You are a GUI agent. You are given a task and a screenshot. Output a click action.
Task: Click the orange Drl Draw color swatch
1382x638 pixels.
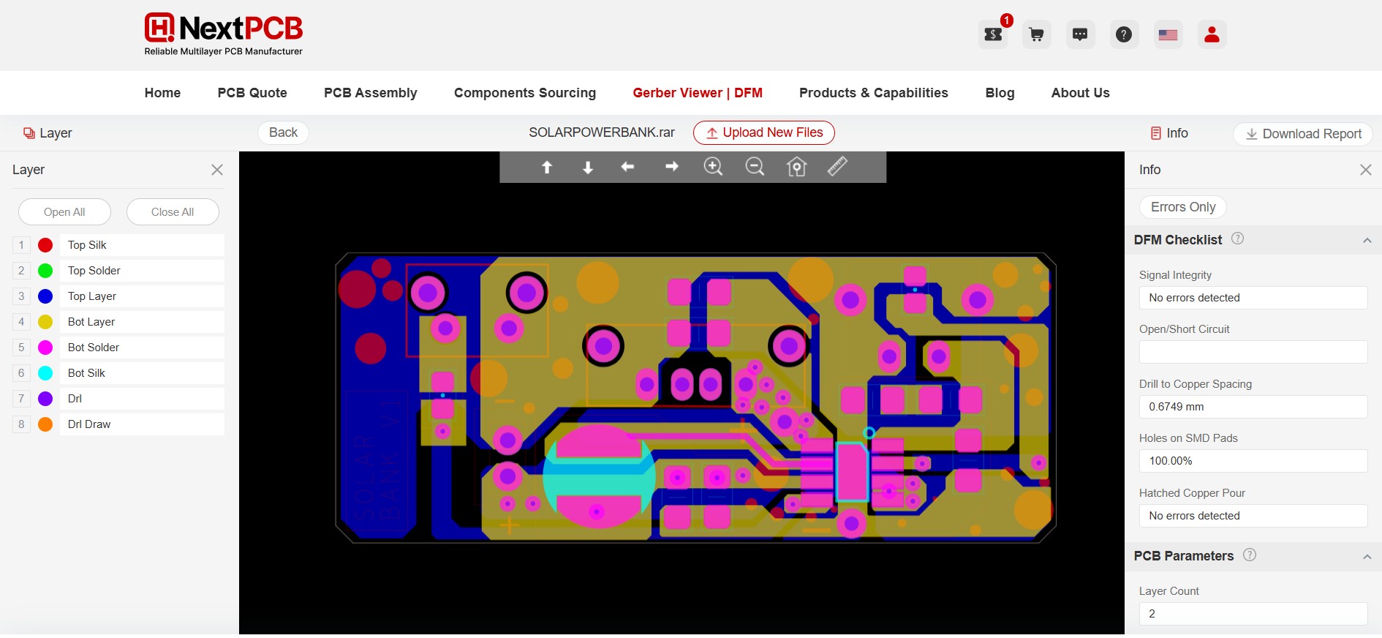coord(45,424)
